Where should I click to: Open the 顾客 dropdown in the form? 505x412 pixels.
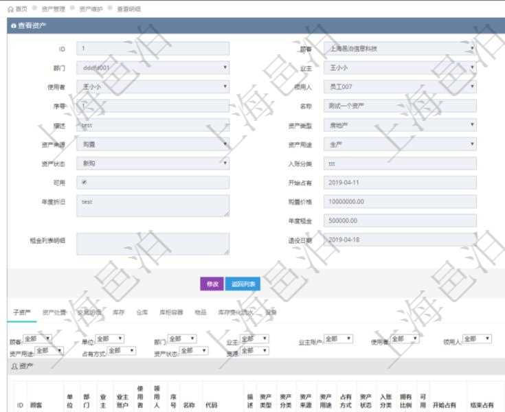pos(400,49)
